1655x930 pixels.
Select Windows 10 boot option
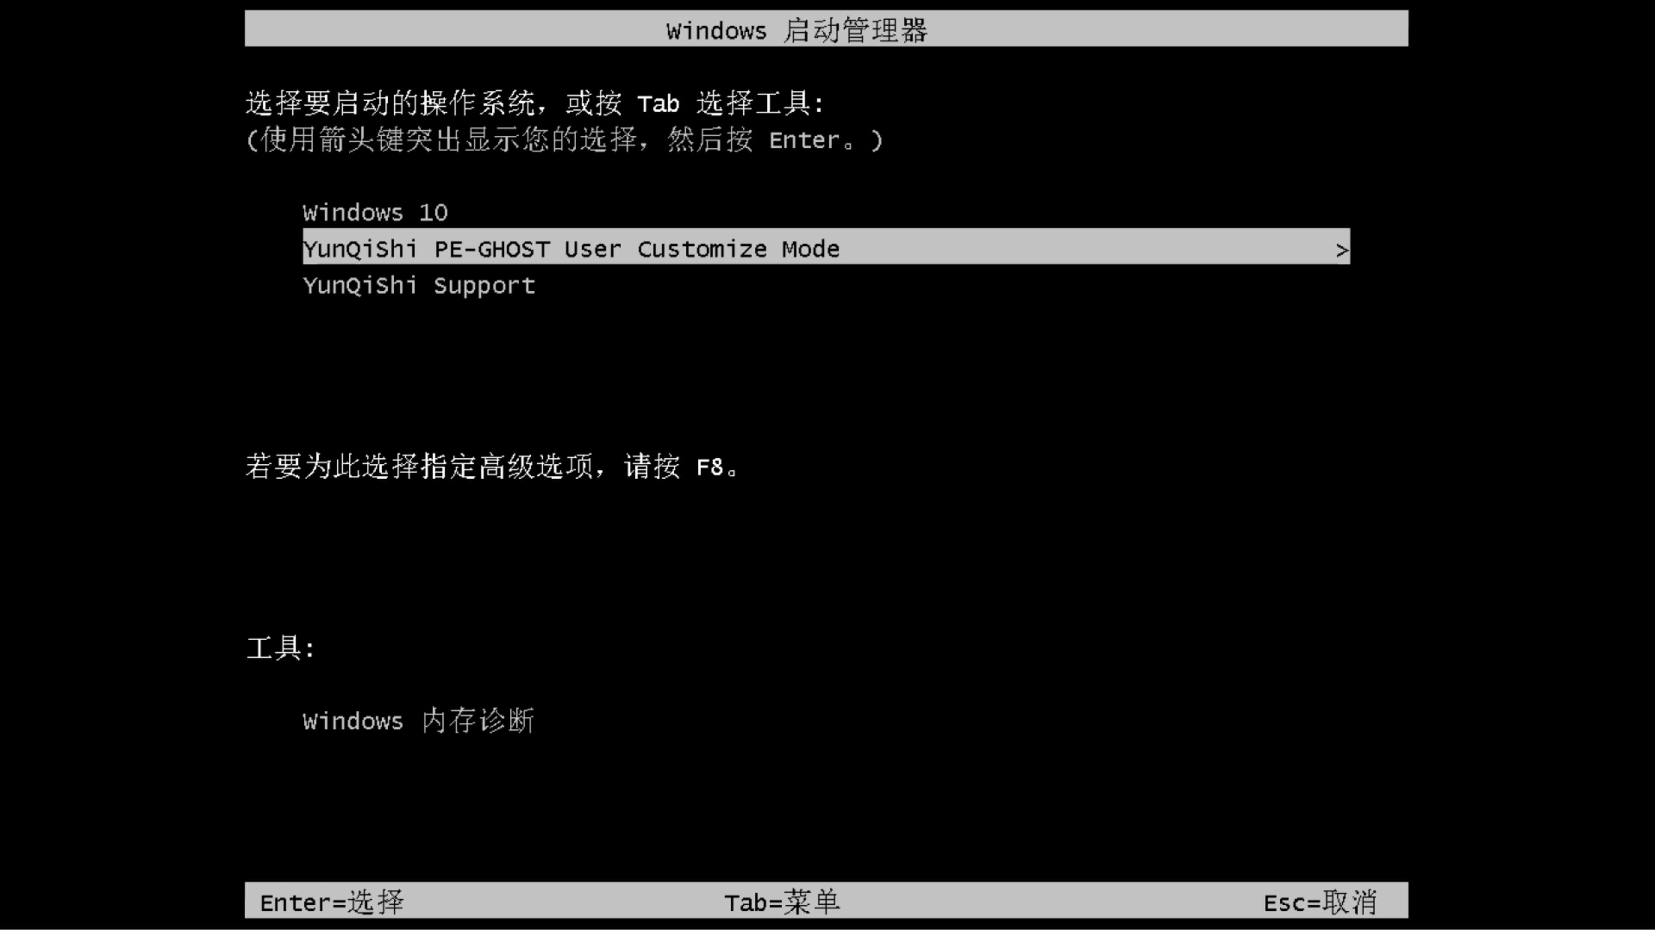[x=375, y=211]
